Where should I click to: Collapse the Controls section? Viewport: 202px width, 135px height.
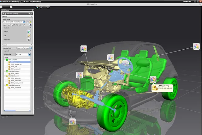click(x=31, y=28)
